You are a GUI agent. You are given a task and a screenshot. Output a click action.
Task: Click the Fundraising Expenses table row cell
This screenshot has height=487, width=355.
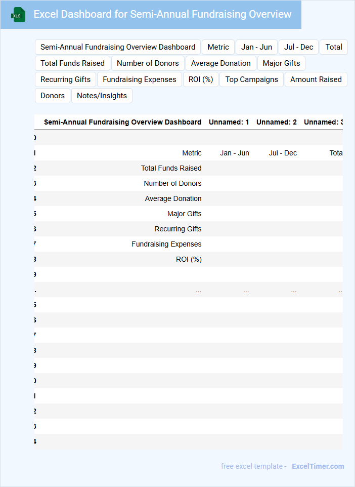click(x=166, y=244)
